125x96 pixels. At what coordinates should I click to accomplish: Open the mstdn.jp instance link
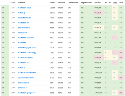tap(21, 13)
